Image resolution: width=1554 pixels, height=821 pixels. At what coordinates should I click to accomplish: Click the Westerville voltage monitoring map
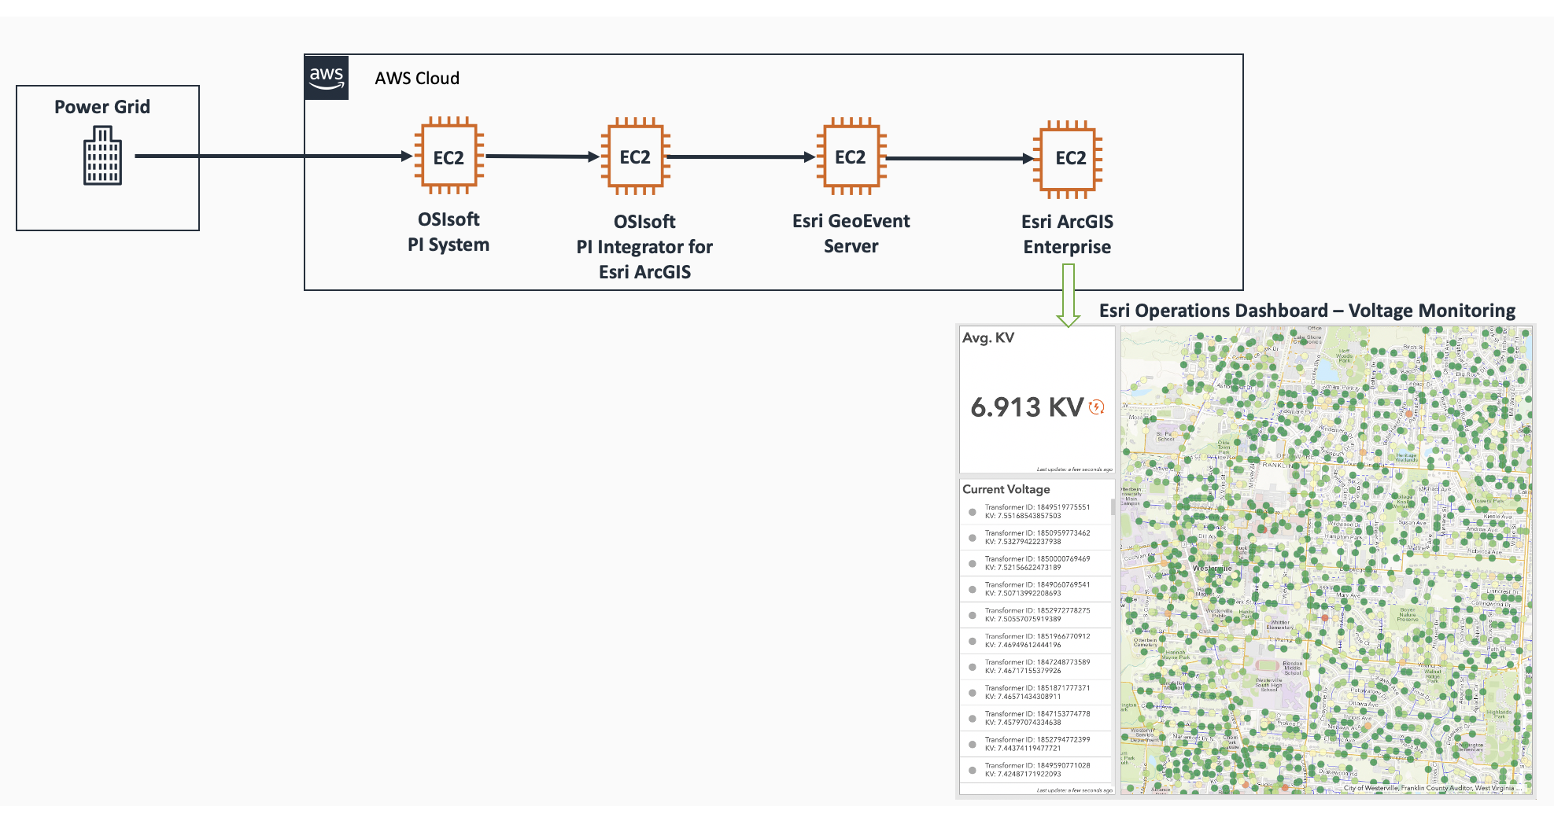(1327, 560)
